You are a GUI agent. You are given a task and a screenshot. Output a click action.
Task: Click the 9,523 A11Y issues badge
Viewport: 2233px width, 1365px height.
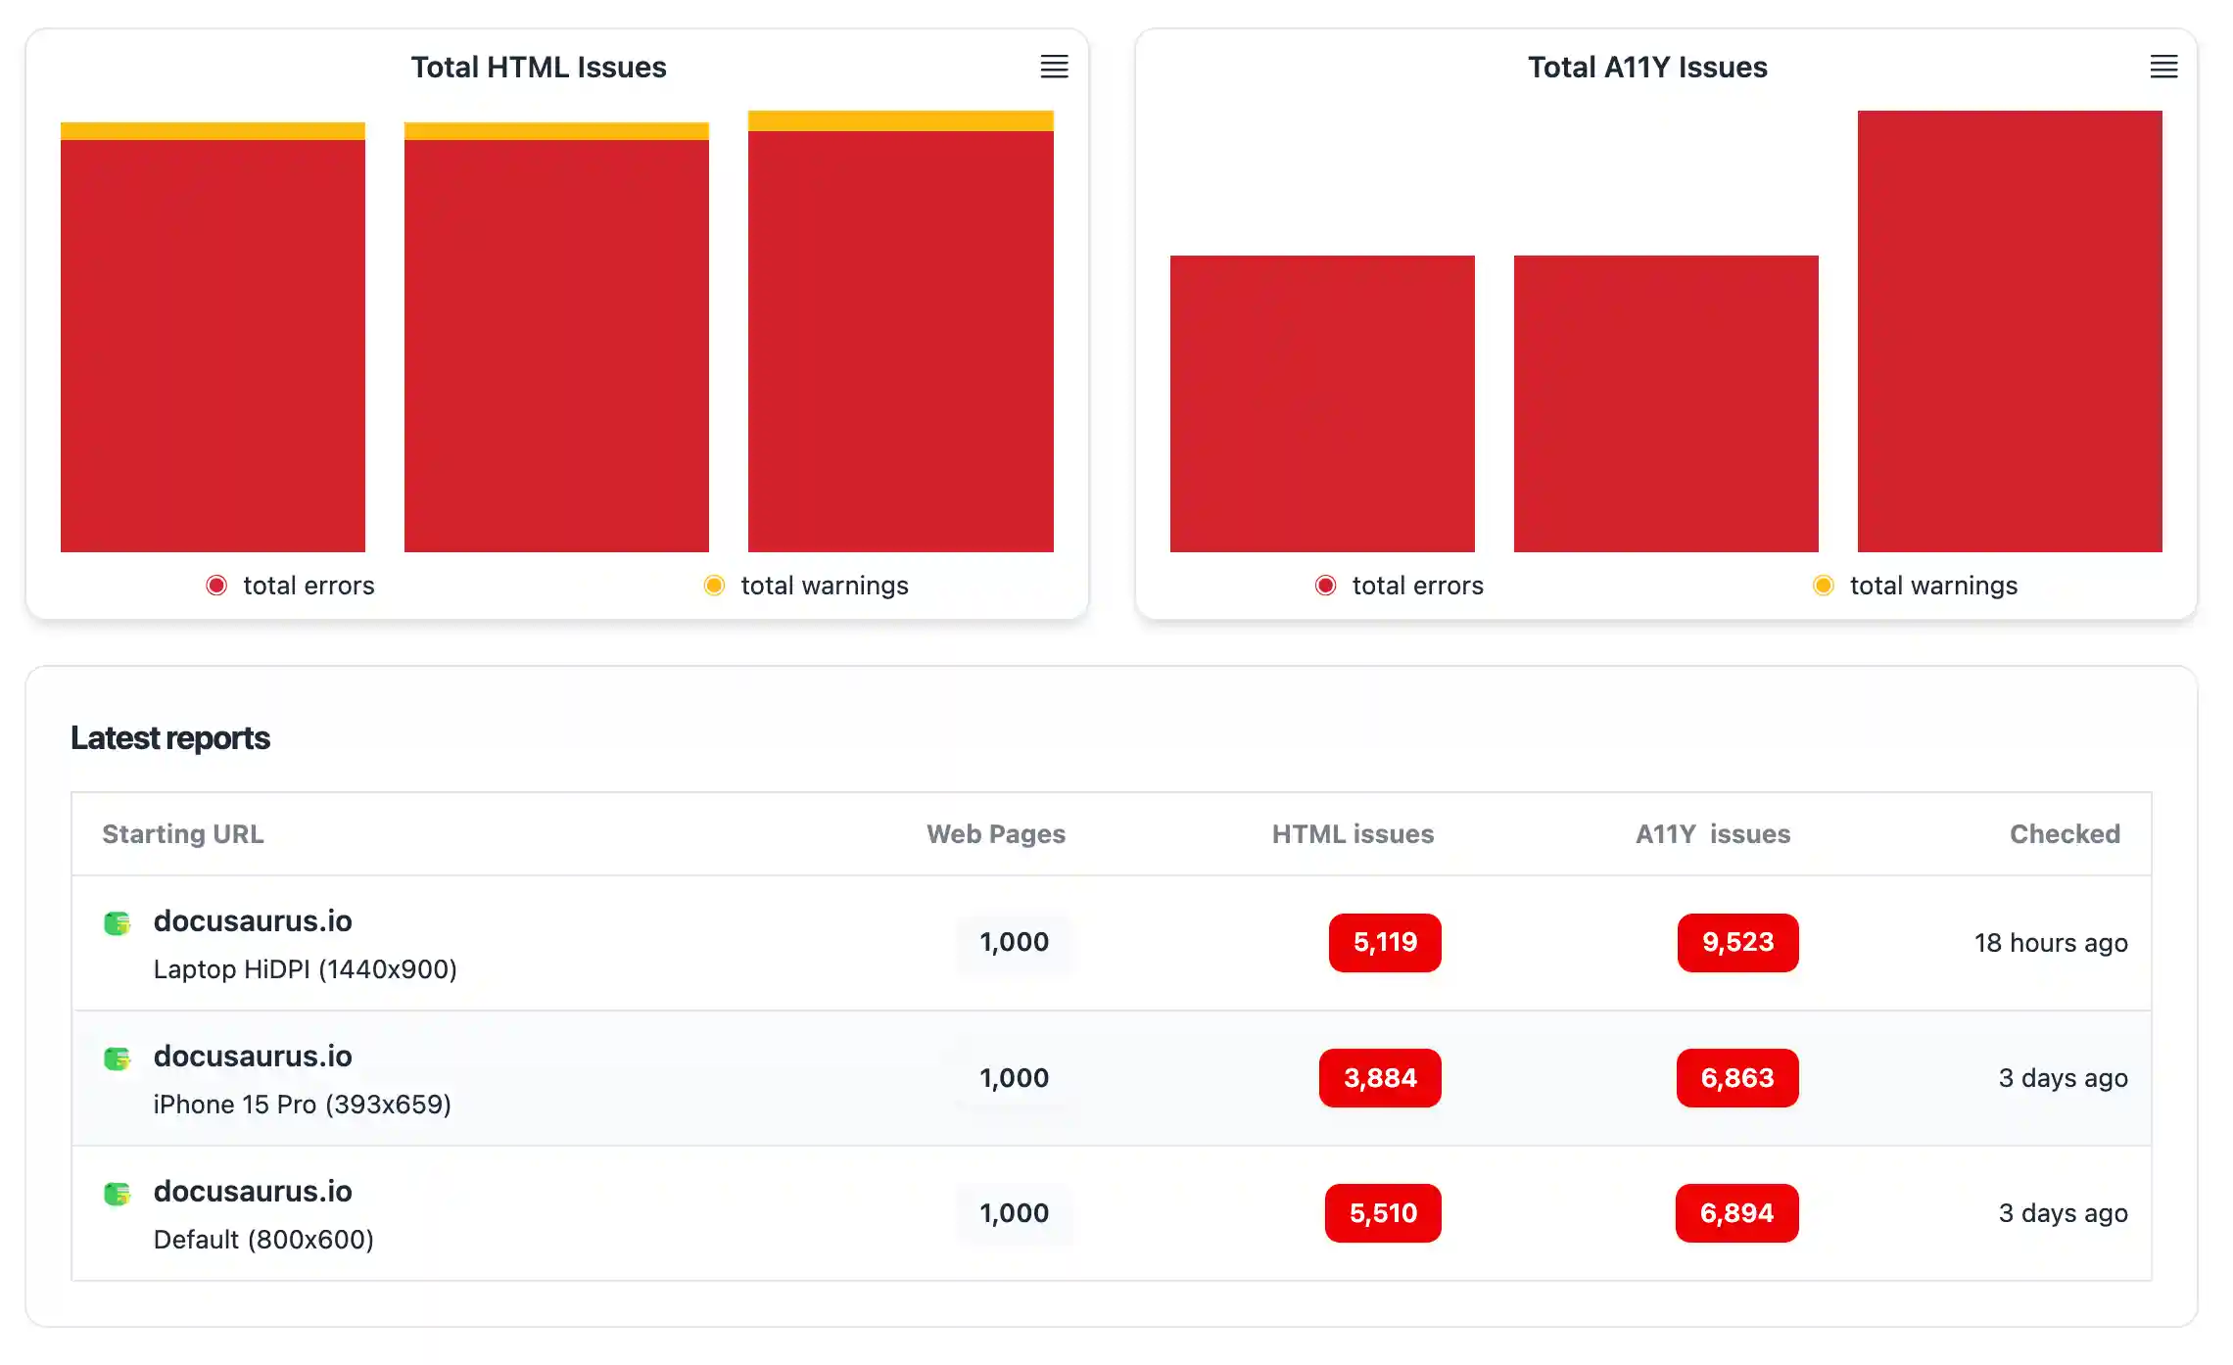1737,943
